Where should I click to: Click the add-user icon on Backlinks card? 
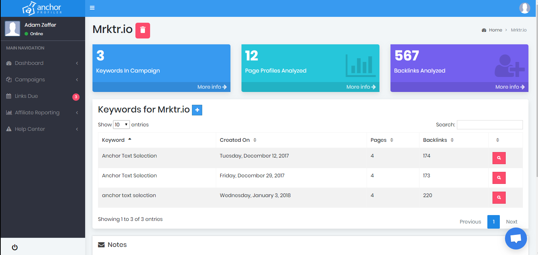509,65
